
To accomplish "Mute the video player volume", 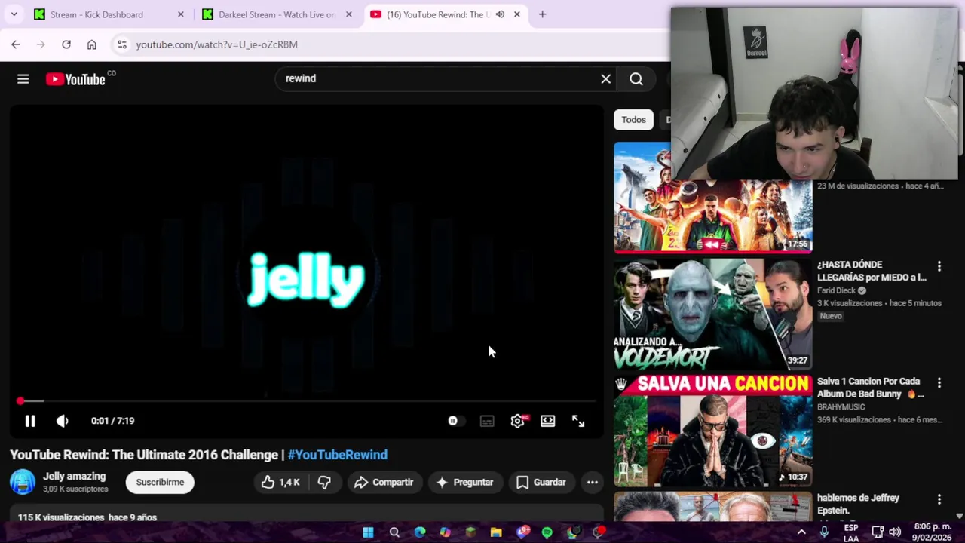I will [x=63, y=421].
